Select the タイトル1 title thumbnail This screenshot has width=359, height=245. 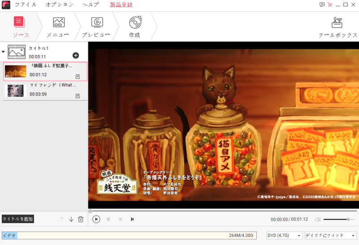(17, 52)
